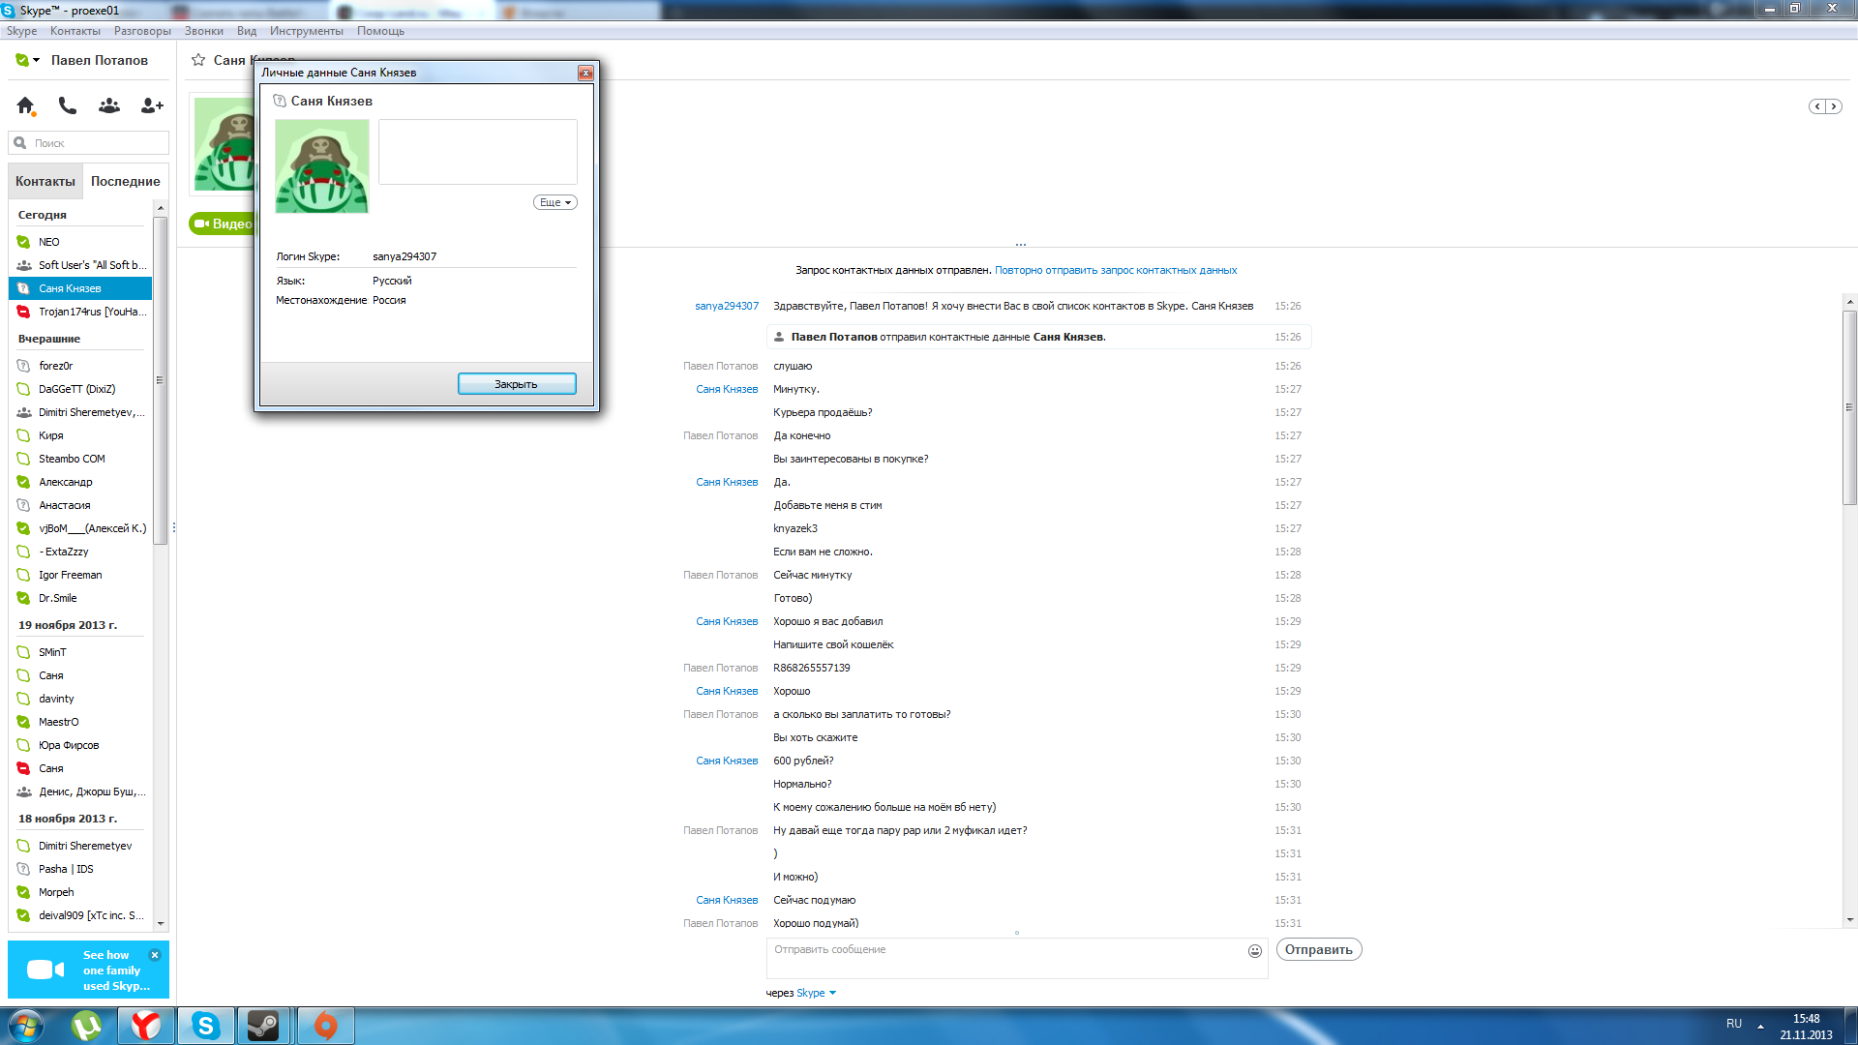Click the video camera icon in ad banner

point(45,970)
